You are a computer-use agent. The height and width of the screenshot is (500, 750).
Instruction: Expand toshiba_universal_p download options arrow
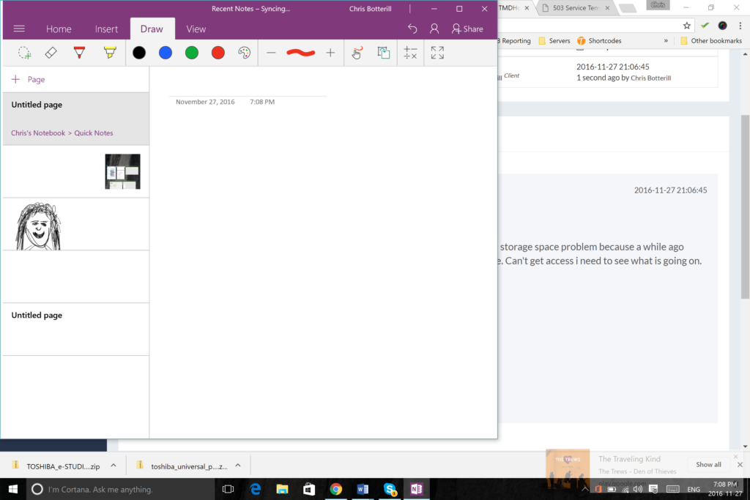tap(237, 465)
